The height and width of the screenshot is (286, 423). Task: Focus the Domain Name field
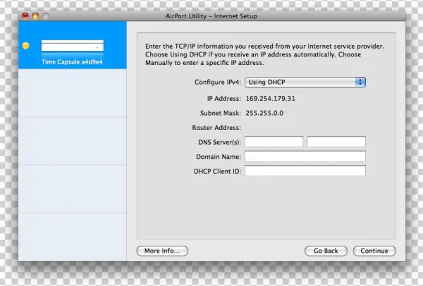tap(305, 156)
